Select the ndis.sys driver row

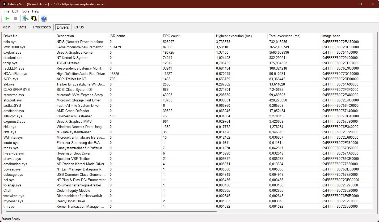pyautogui.click(x=10, y=42)
